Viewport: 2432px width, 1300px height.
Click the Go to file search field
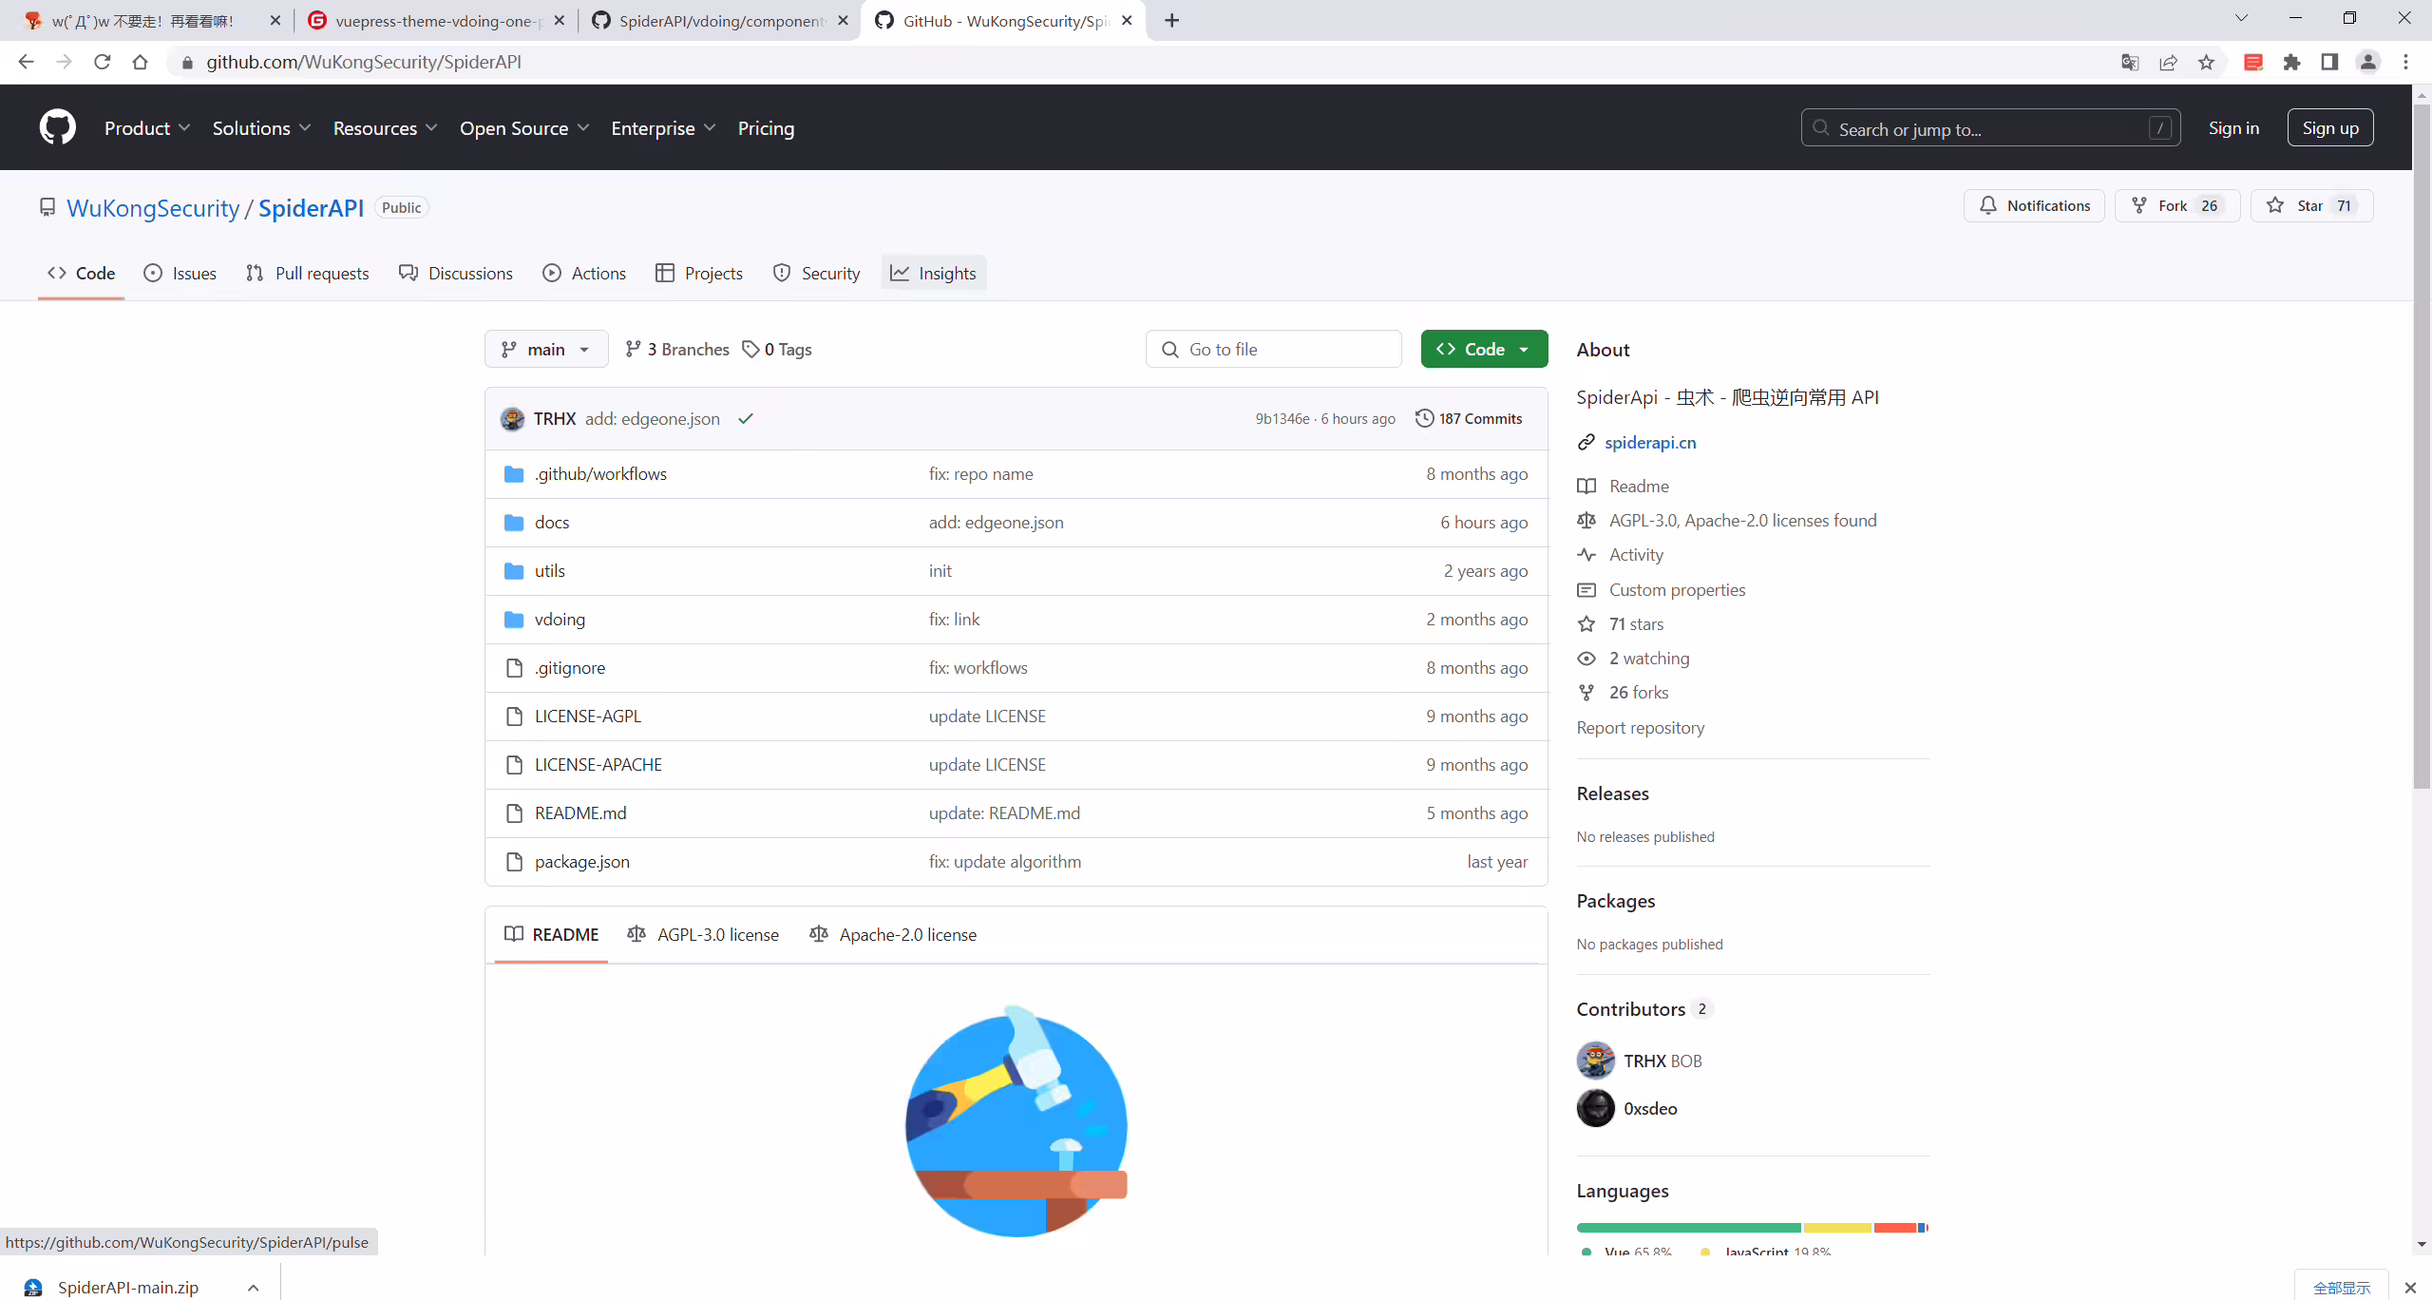click(x=1273, y=350)
